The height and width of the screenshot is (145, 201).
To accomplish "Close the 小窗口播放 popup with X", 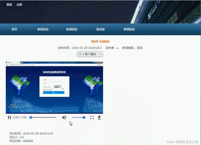I will (x=100, y=54).
